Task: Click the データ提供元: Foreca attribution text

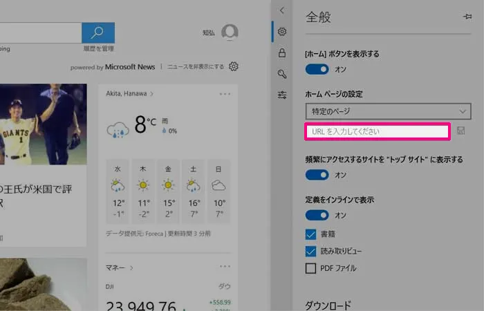Action: coord(158,234)
